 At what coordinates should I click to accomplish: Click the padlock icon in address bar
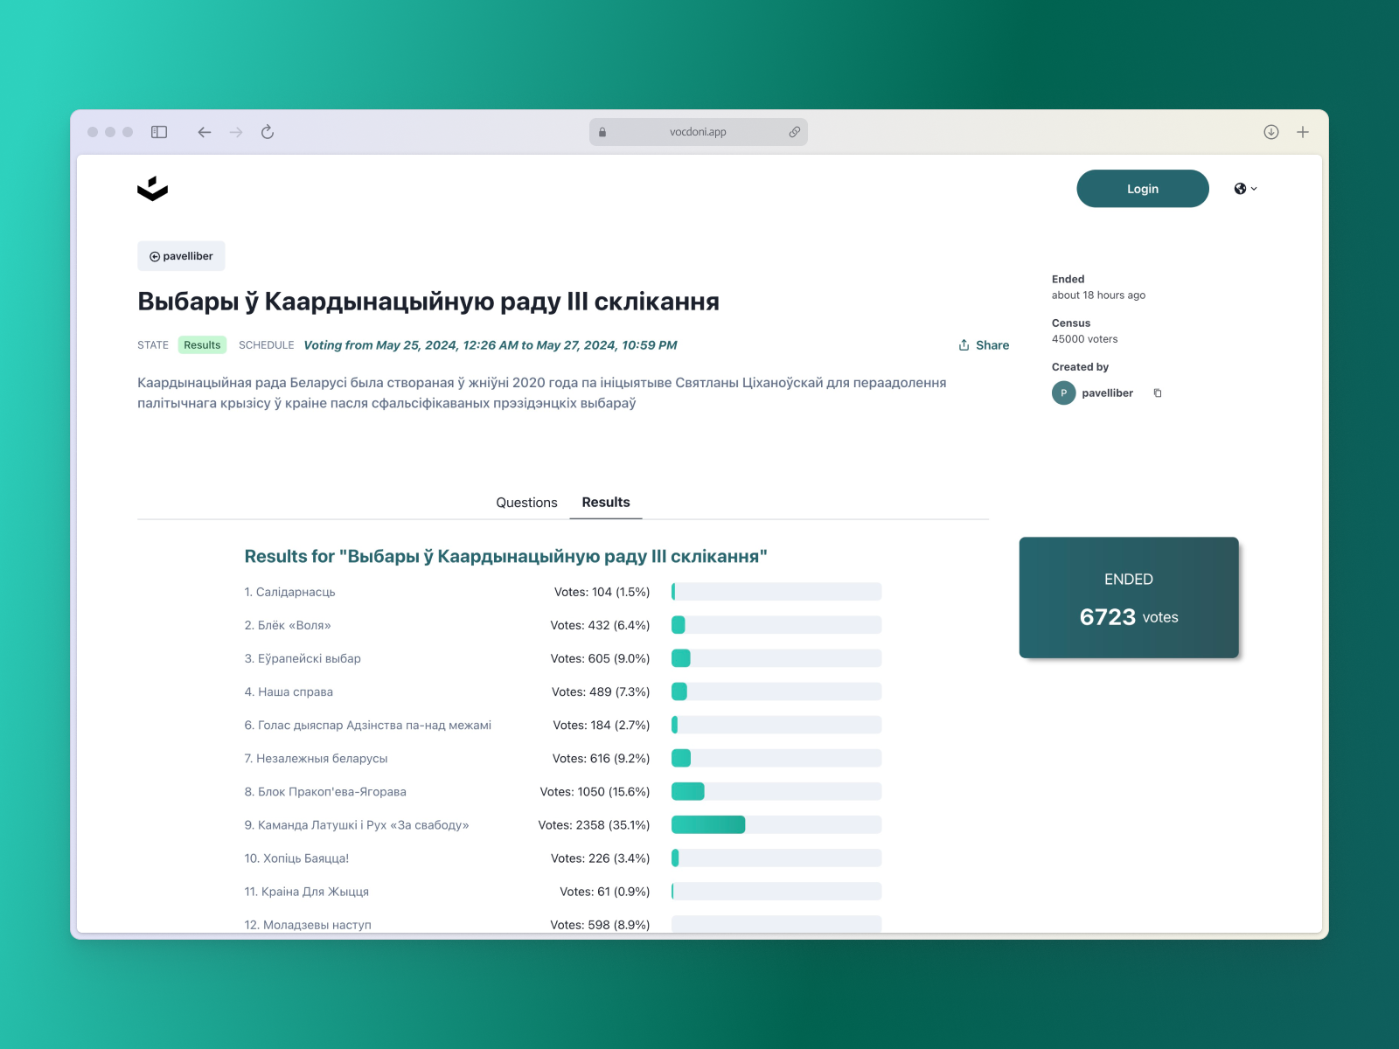point(602,132)
